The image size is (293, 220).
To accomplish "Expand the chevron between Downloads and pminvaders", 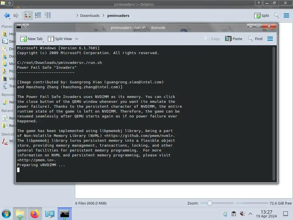I will pyautogui.click(x=103, y=15).
